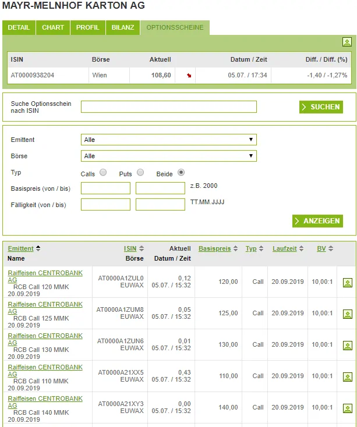Click the ANZEIGEN button
This screenshot has height=427, width=357.
[317, 221]
